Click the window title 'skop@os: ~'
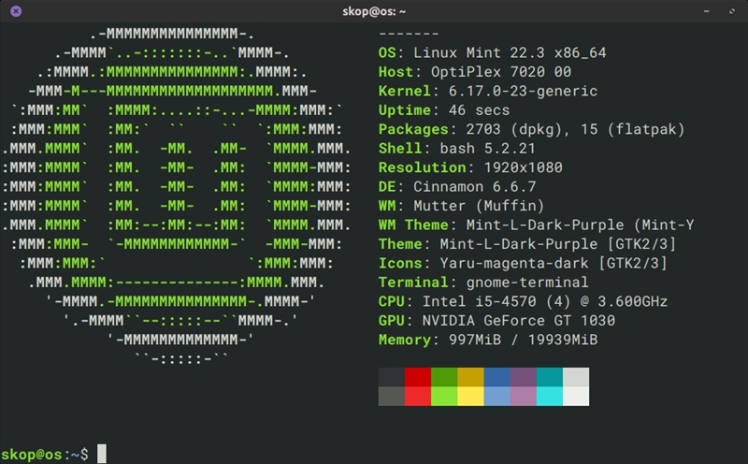The height and width of the screenshot is (464, 748). coord(374,11)
